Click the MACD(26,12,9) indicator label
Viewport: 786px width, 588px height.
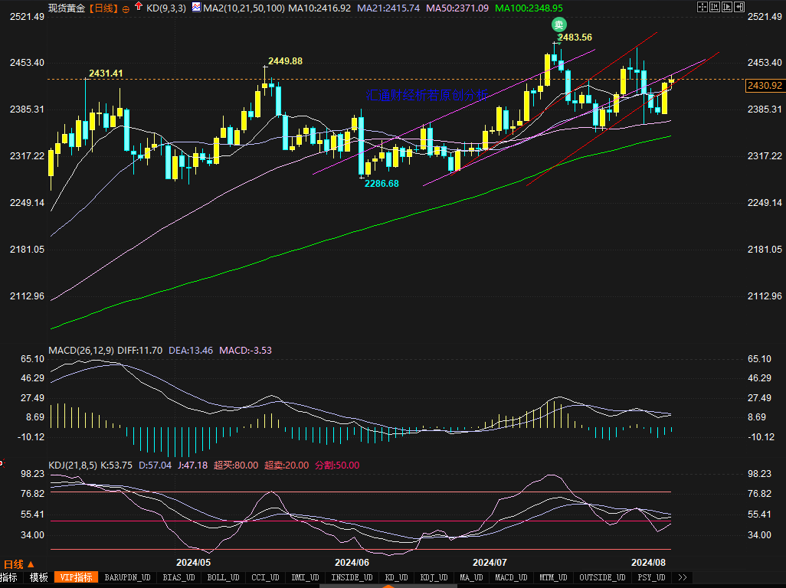pos(80,351)
